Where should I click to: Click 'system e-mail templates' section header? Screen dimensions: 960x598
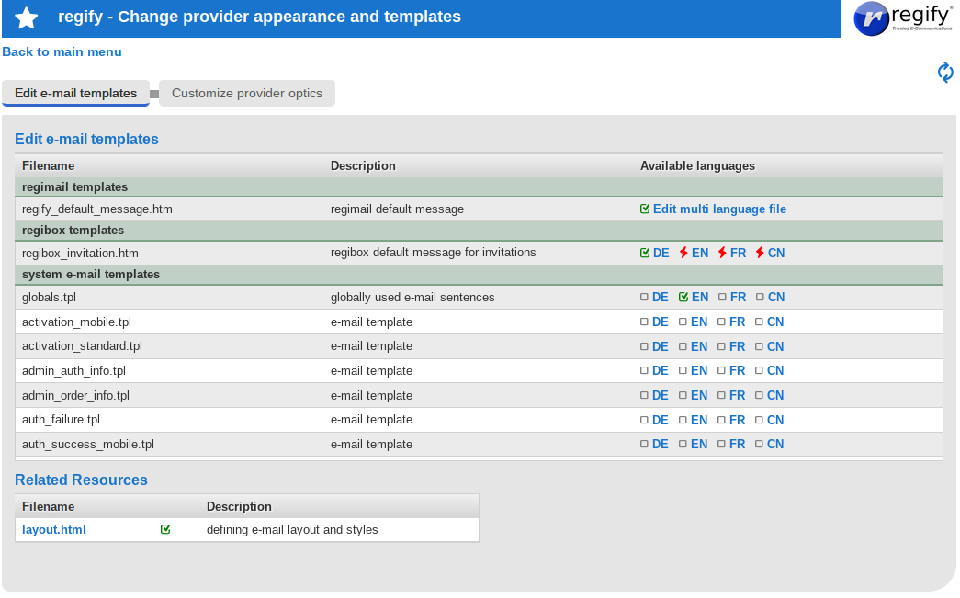(91, 275)
